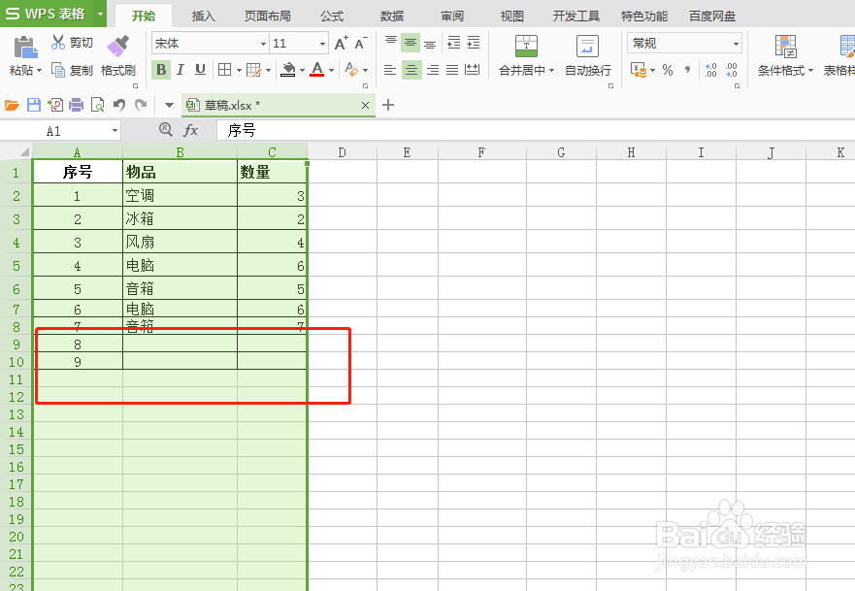Viewport: 855px width, 591px height.
Task: Click the undo arrow icon
Action: click(121, 104)
